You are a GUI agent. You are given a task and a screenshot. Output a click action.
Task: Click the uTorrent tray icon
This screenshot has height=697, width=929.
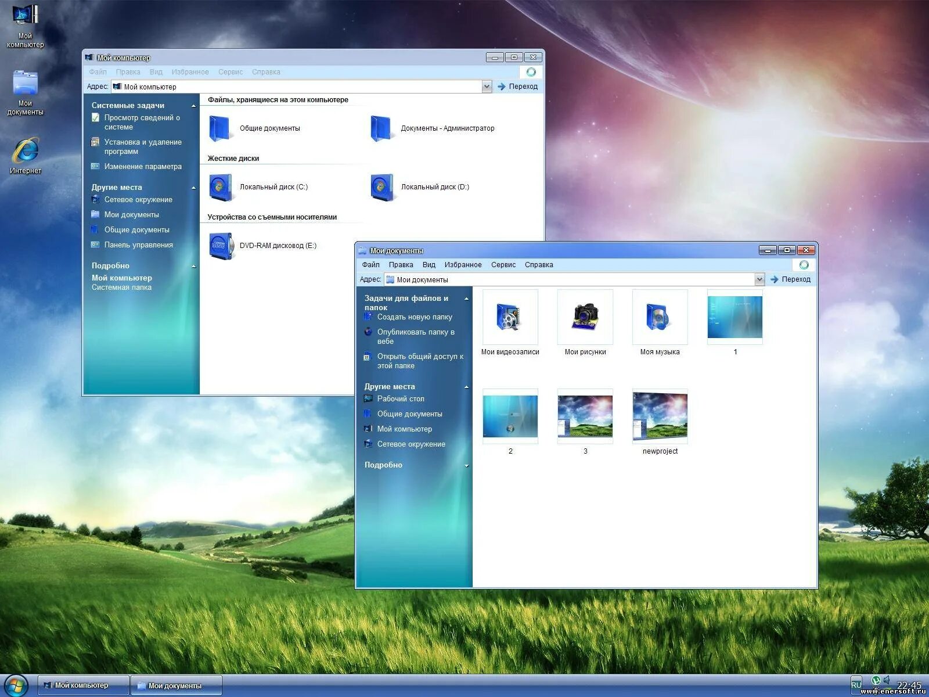click(876, 680)
